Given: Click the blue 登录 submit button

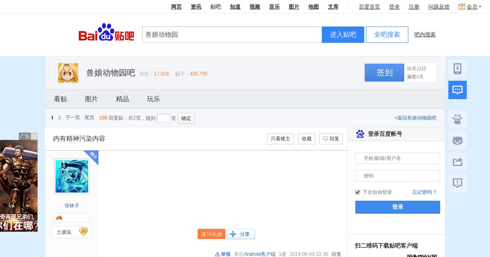Looking at the screenshot, I should [398, 207].
